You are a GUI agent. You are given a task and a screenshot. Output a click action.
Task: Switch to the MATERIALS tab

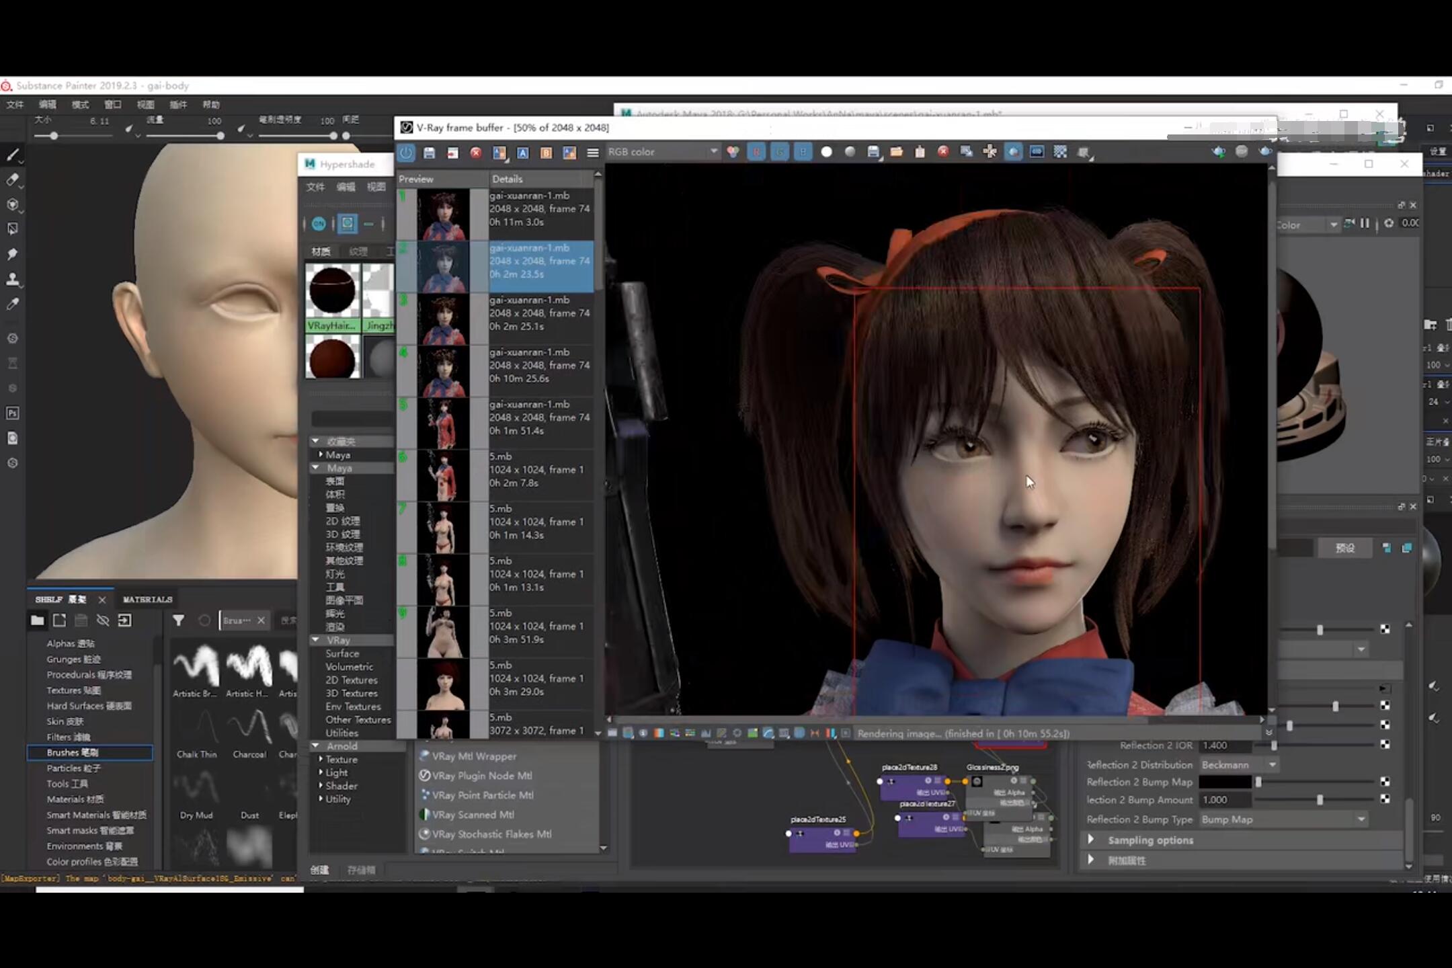click(147, 599)
